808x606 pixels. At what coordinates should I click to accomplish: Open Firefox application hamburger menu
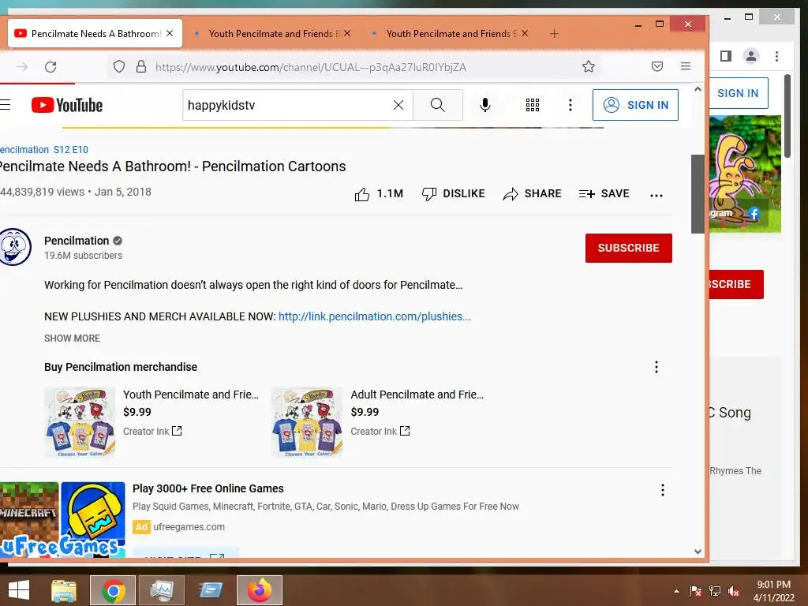[x=686, y=66]
